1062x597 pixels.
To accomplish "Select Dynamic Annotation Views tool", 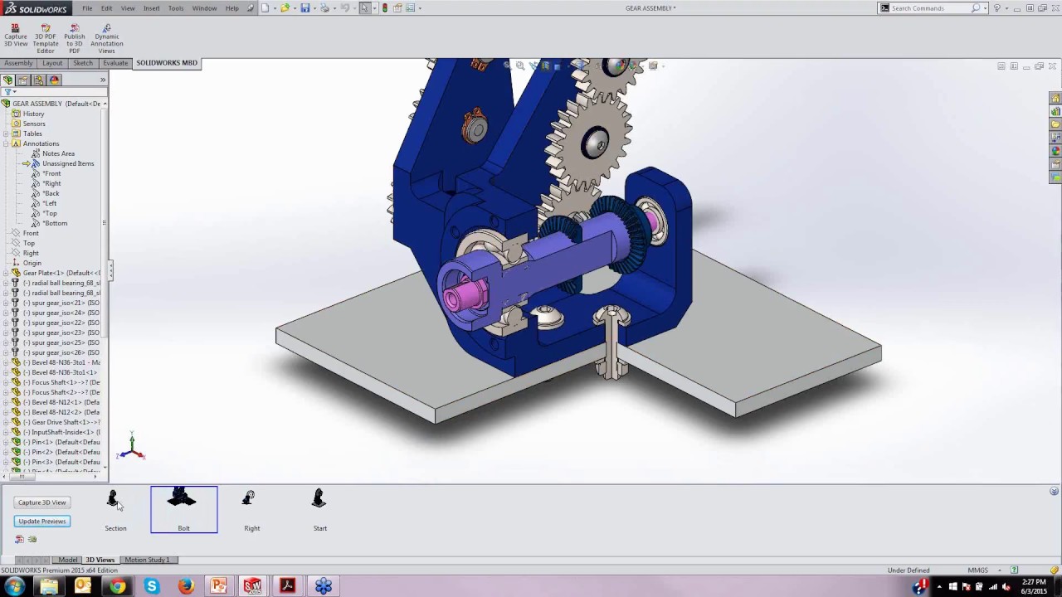I will (x=106, y=39).
